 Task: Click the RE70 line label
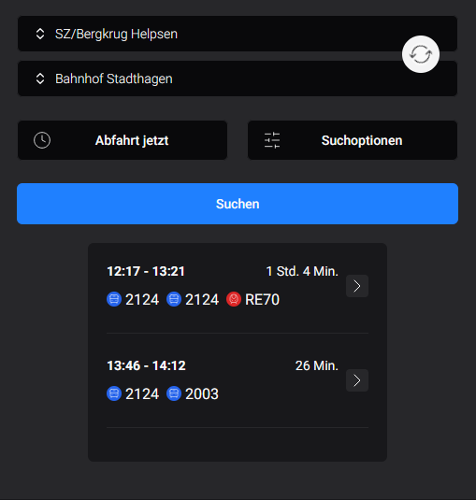[262, 299]
